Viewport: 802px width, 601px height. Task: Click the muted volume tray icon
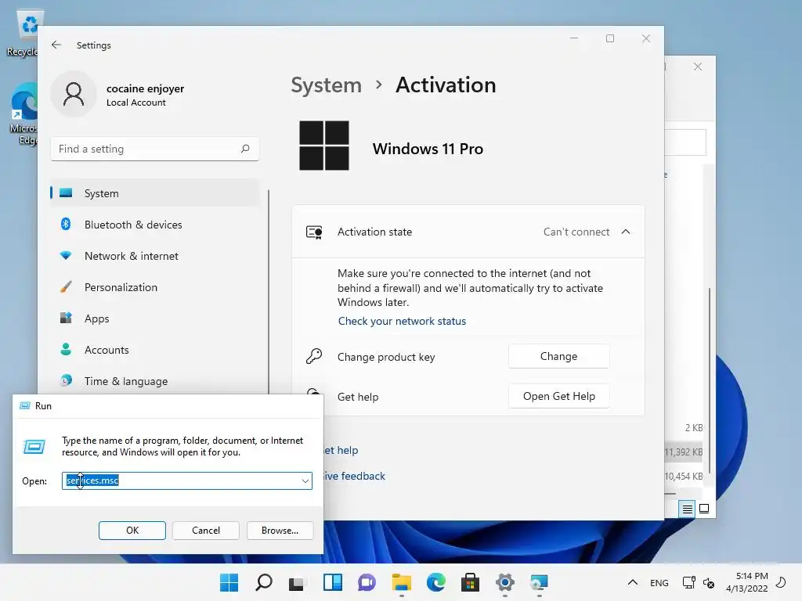tap(709, 582)
